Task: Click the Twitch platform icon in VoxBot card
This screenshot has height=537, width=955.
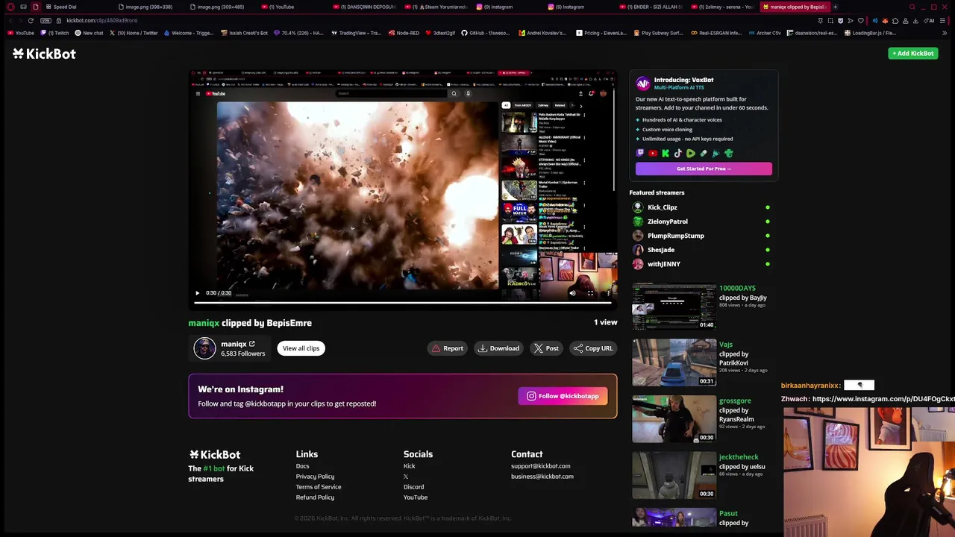Action: 640,154
